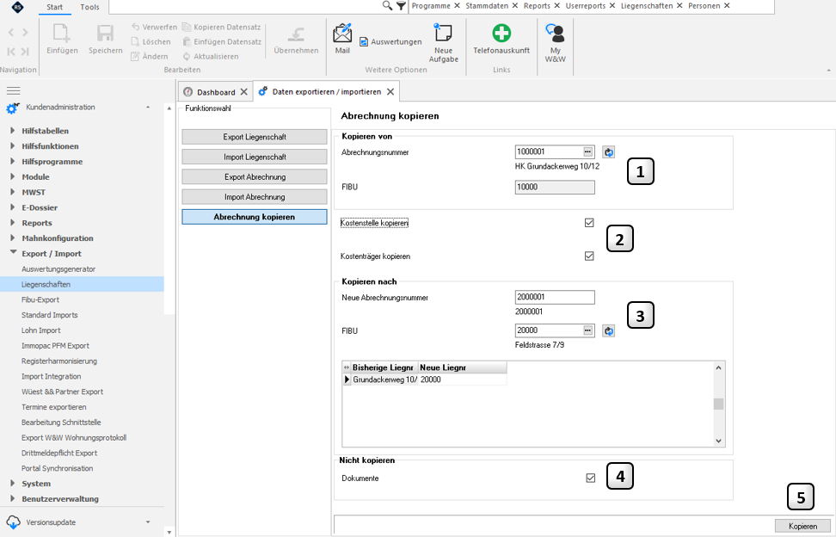Toggle Kostenstelle kopieren checkbox
836x537 pixels.
[589, 223]
